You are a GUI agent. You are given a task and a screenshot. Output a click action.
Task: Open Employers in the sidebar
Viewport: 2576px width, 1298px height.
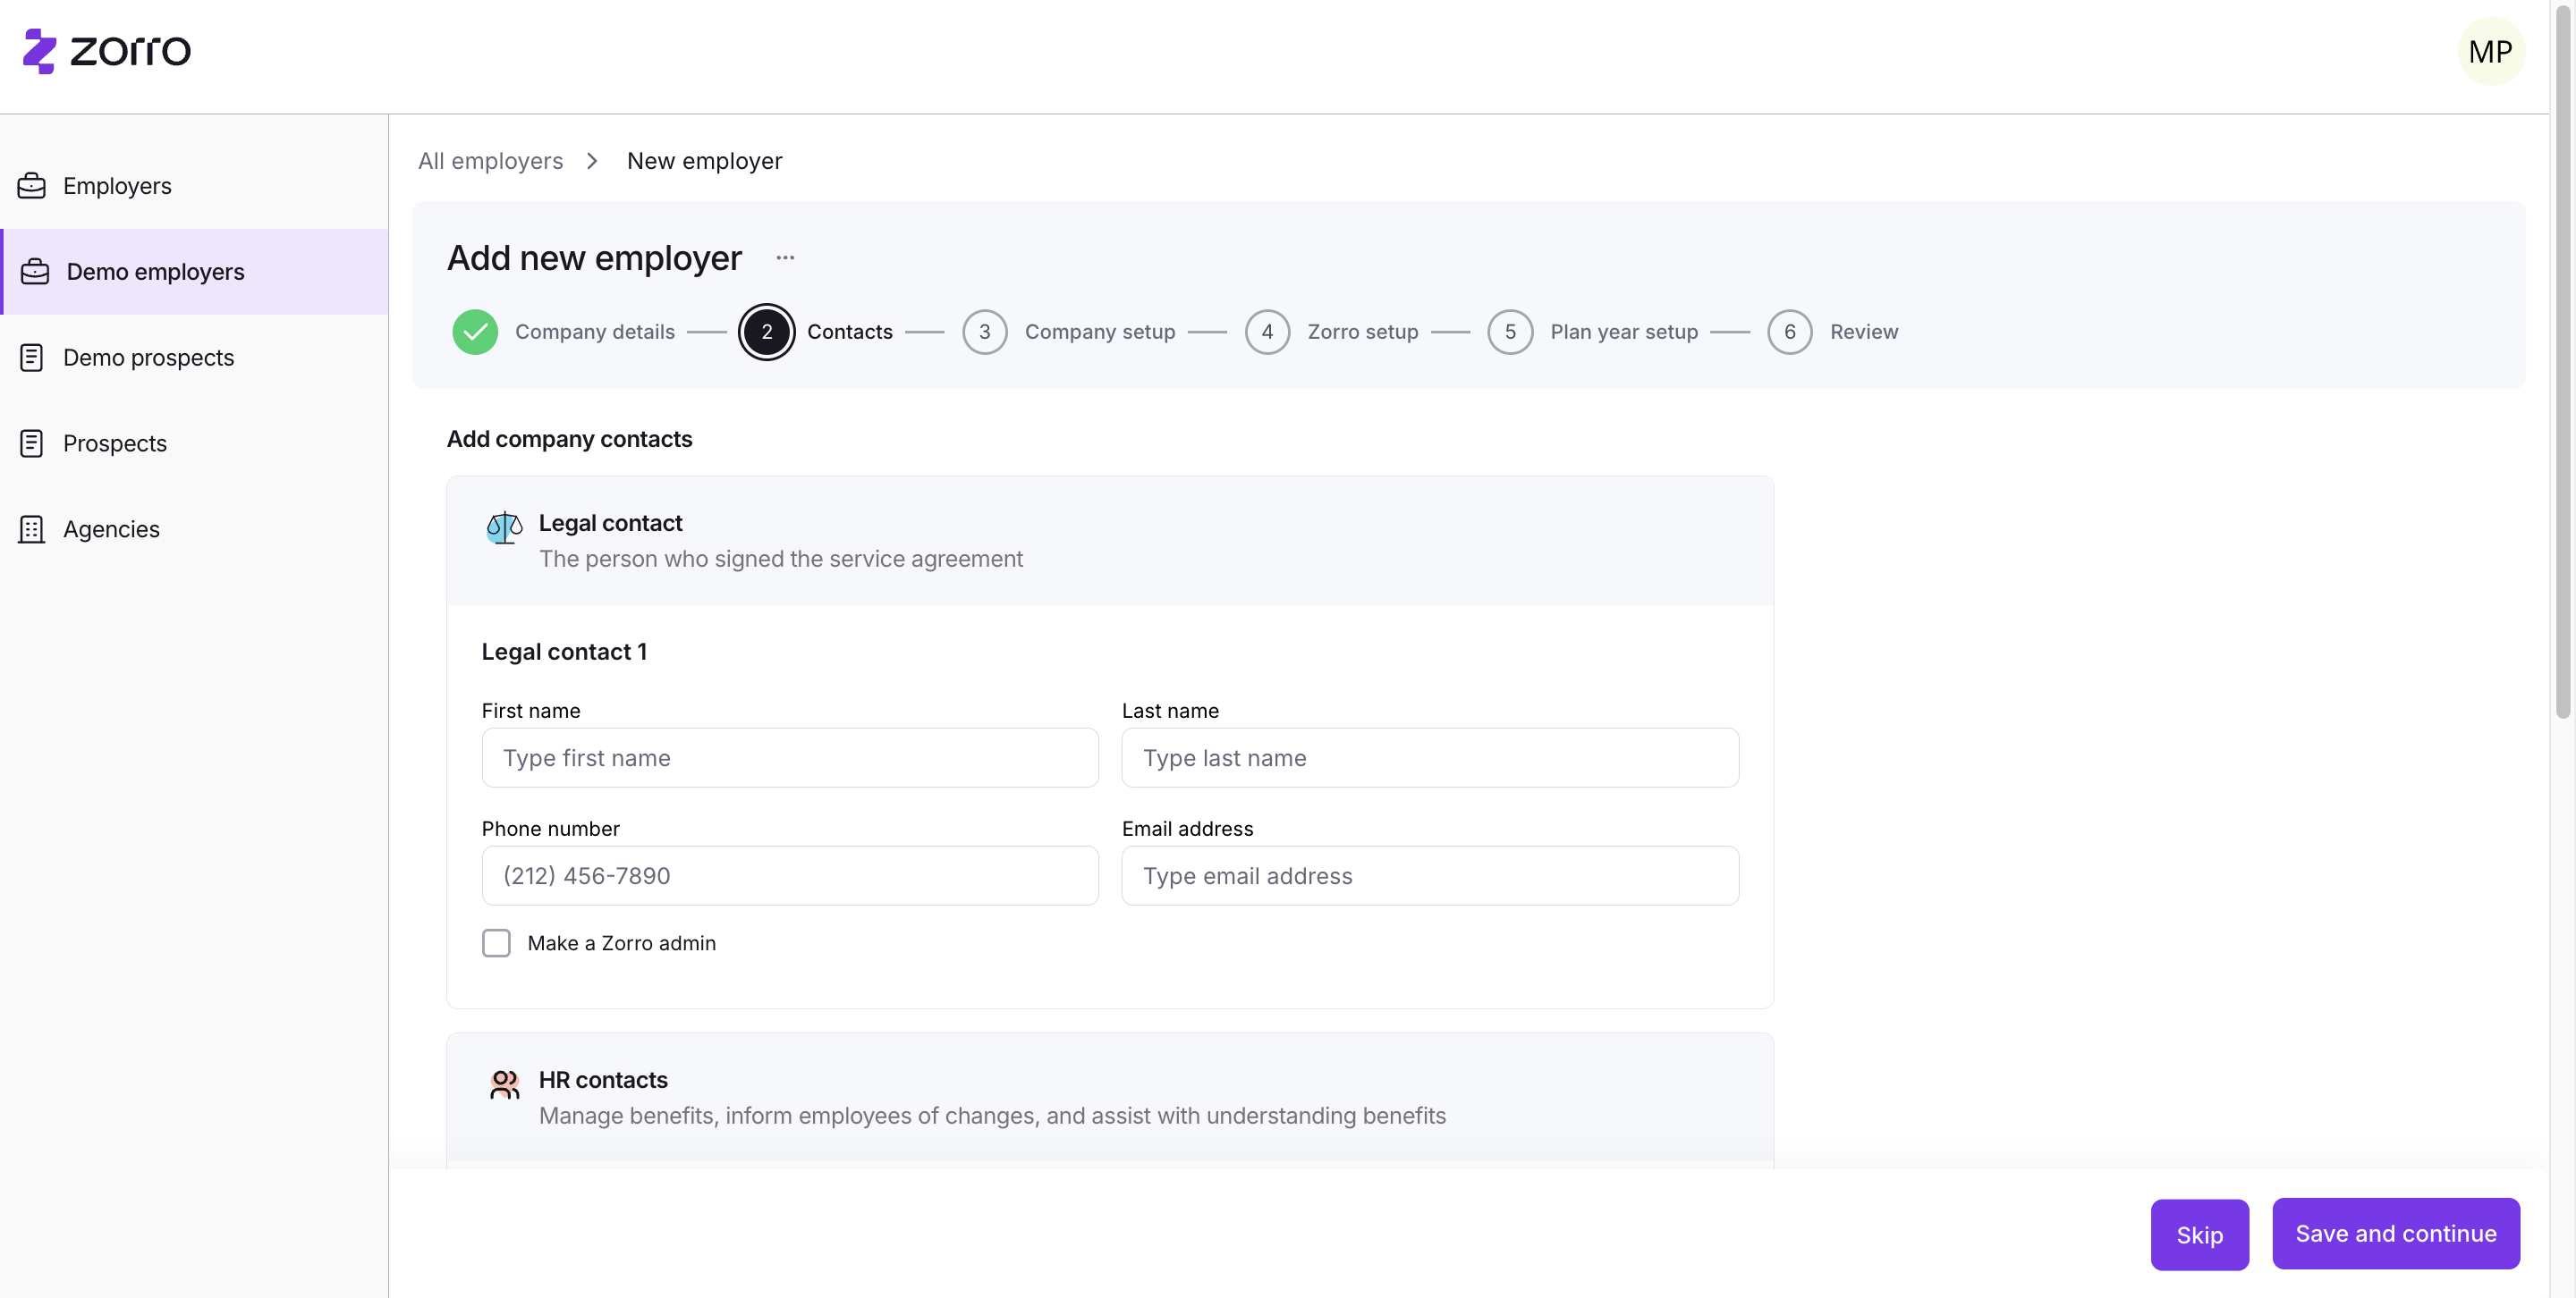point(194,186)
